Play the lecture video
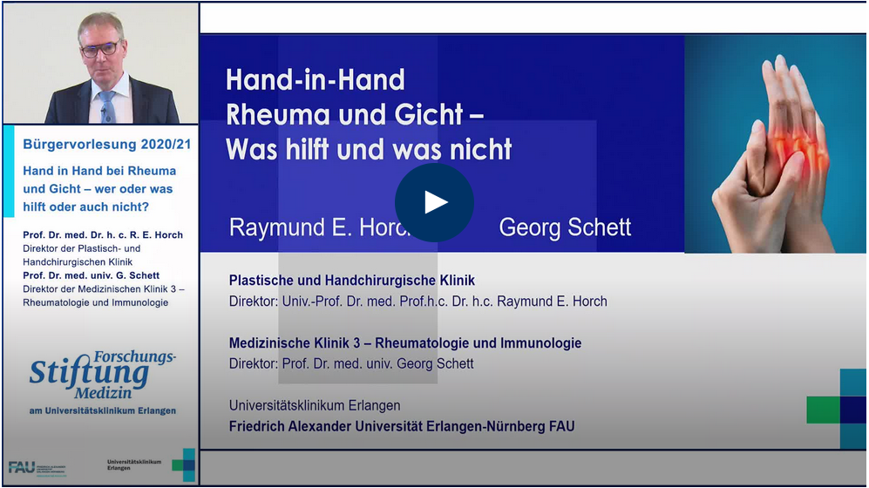869x488 pixels. click(434, 202)
